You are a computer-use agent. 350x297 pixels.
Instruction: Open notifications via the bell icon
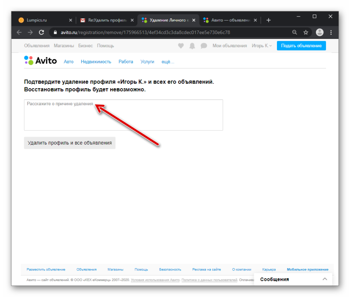point(192,46)
